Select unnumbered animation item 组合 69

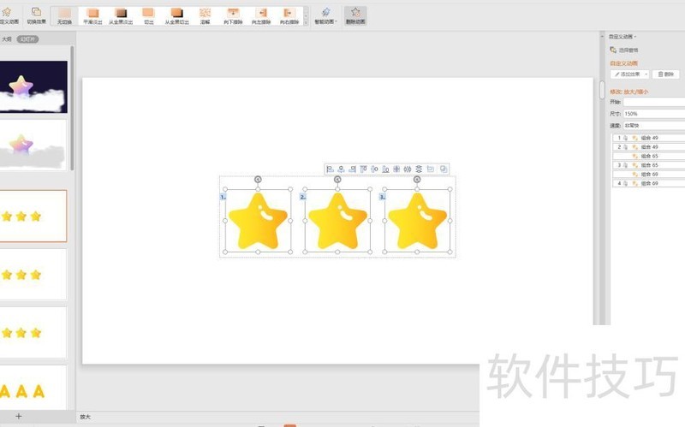[x=649, y=175]
